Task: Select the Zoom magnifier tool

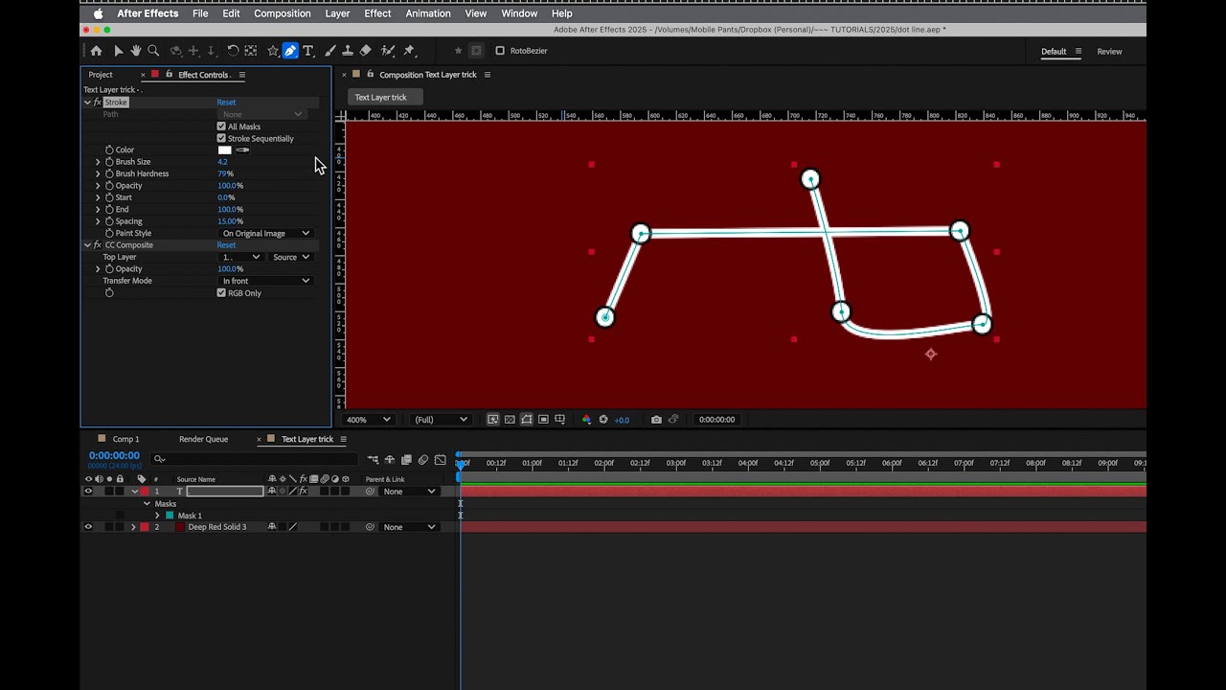Action: tap(153, 51)
